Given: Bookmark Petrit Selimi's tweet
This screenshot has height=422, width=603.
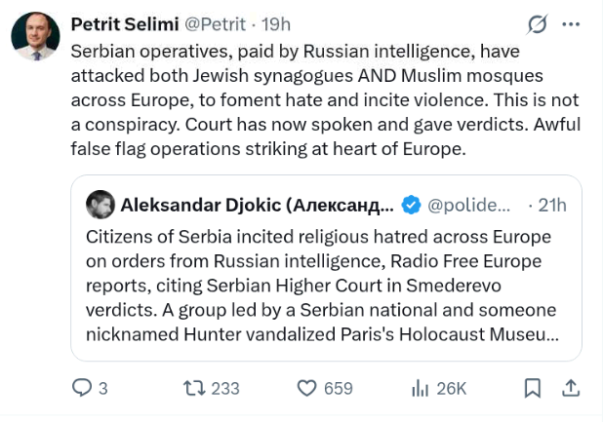Looking at the screenshot, I should coord(533,388).
